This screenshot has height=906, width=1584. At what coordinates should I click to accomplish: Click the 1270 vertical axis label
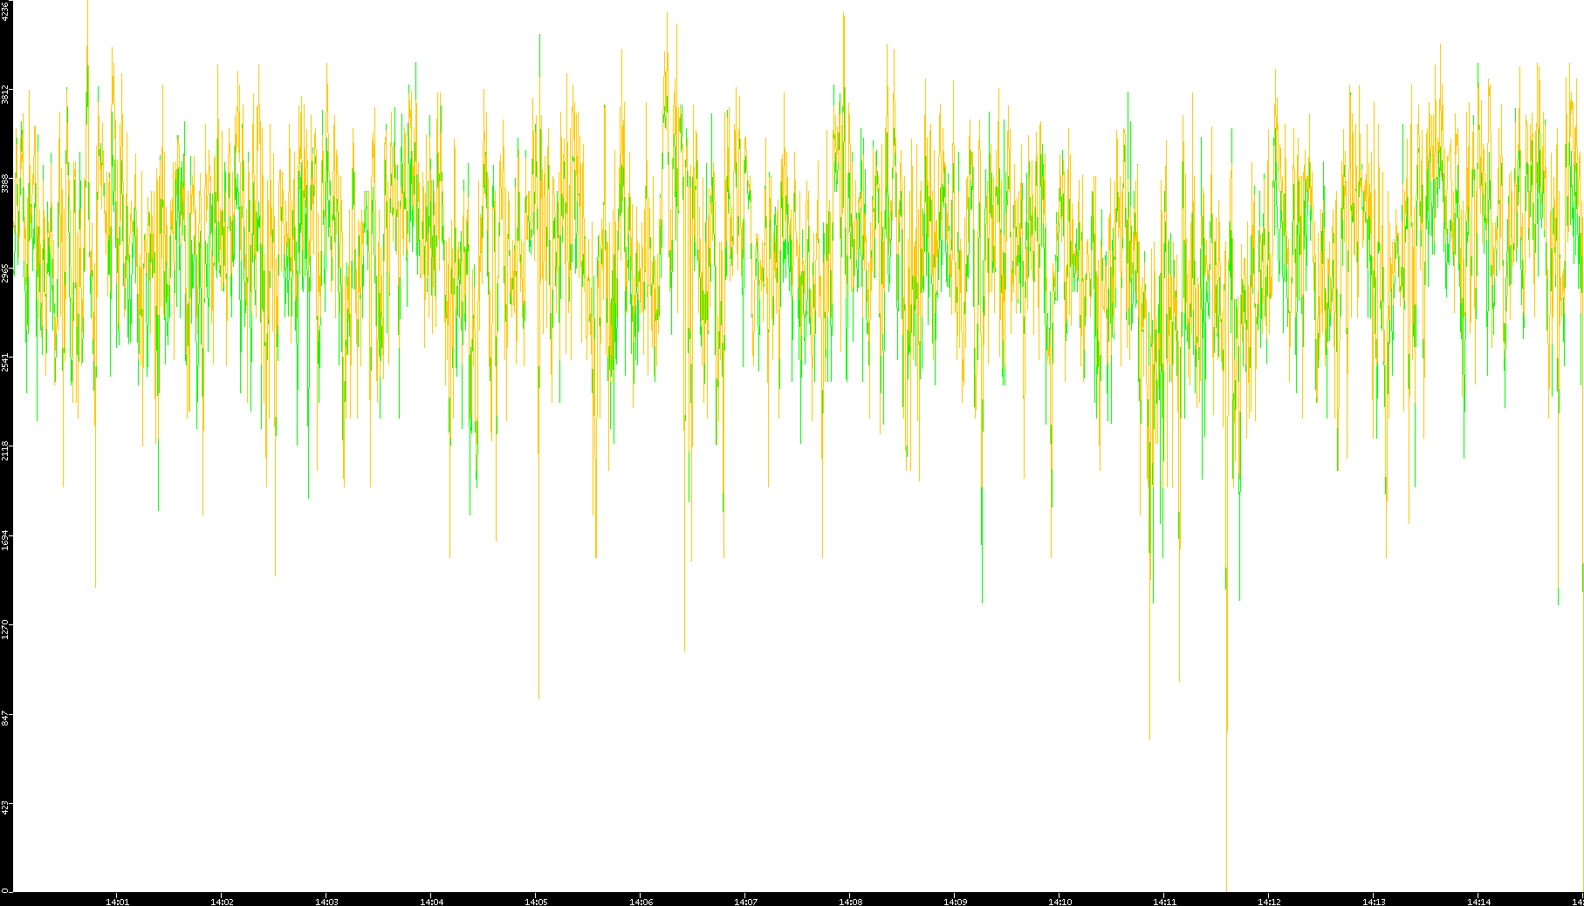pos(5,629)
